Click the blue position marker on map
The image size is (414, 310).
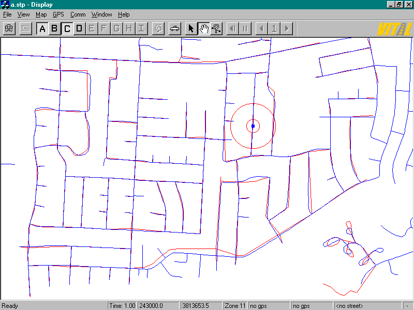(x=253, y=126)
